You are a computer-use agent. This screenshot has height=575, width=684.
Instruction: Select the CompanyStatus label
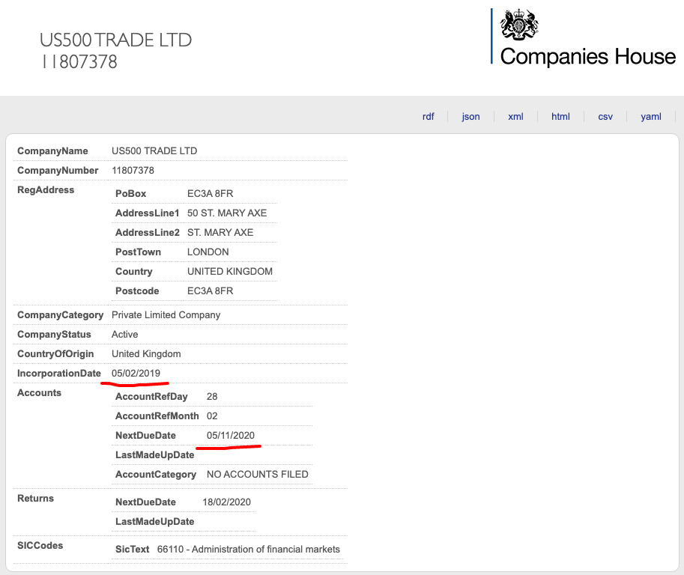click(x=54, y=335)
